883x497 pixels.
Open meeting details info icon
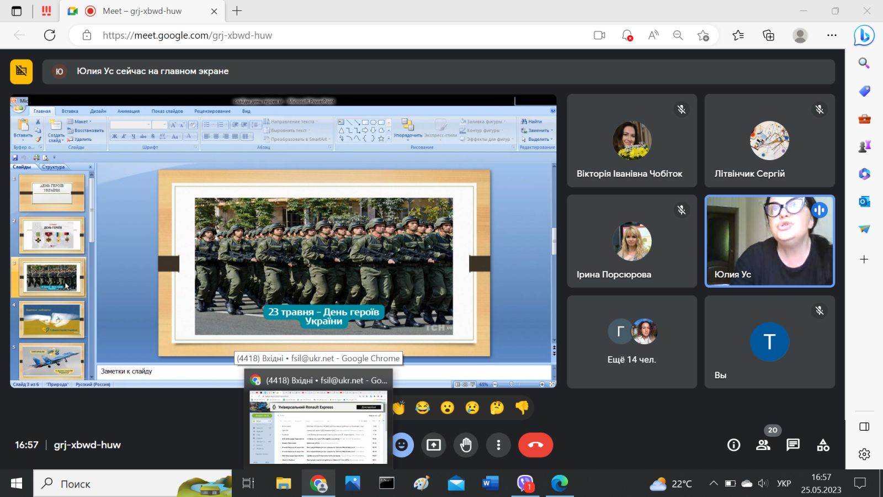pos(733,445)
